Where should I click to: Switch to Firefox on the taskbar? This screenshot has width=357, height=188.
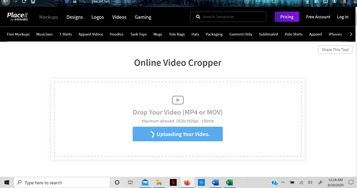(x=187, y=183)
